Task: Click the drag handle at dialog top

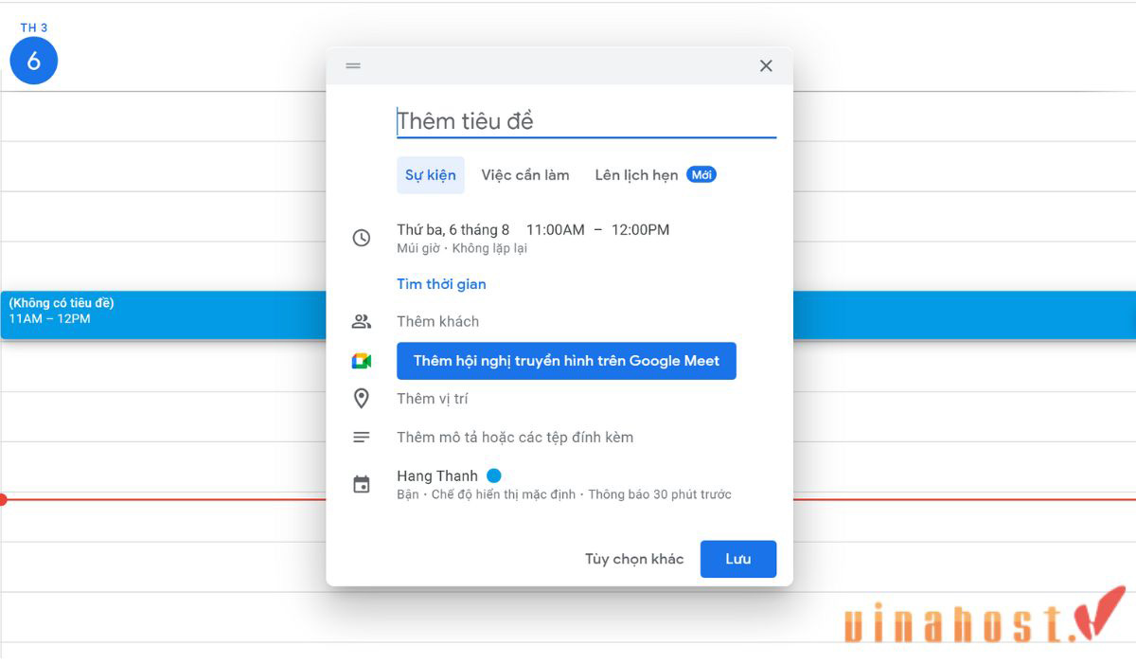Action: [353, 65]
